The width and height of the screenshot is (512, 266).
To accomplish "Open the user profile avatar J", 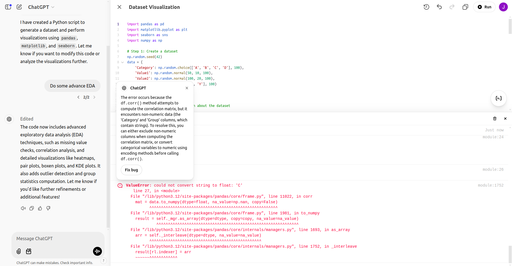I will click(x=503, y=7).
